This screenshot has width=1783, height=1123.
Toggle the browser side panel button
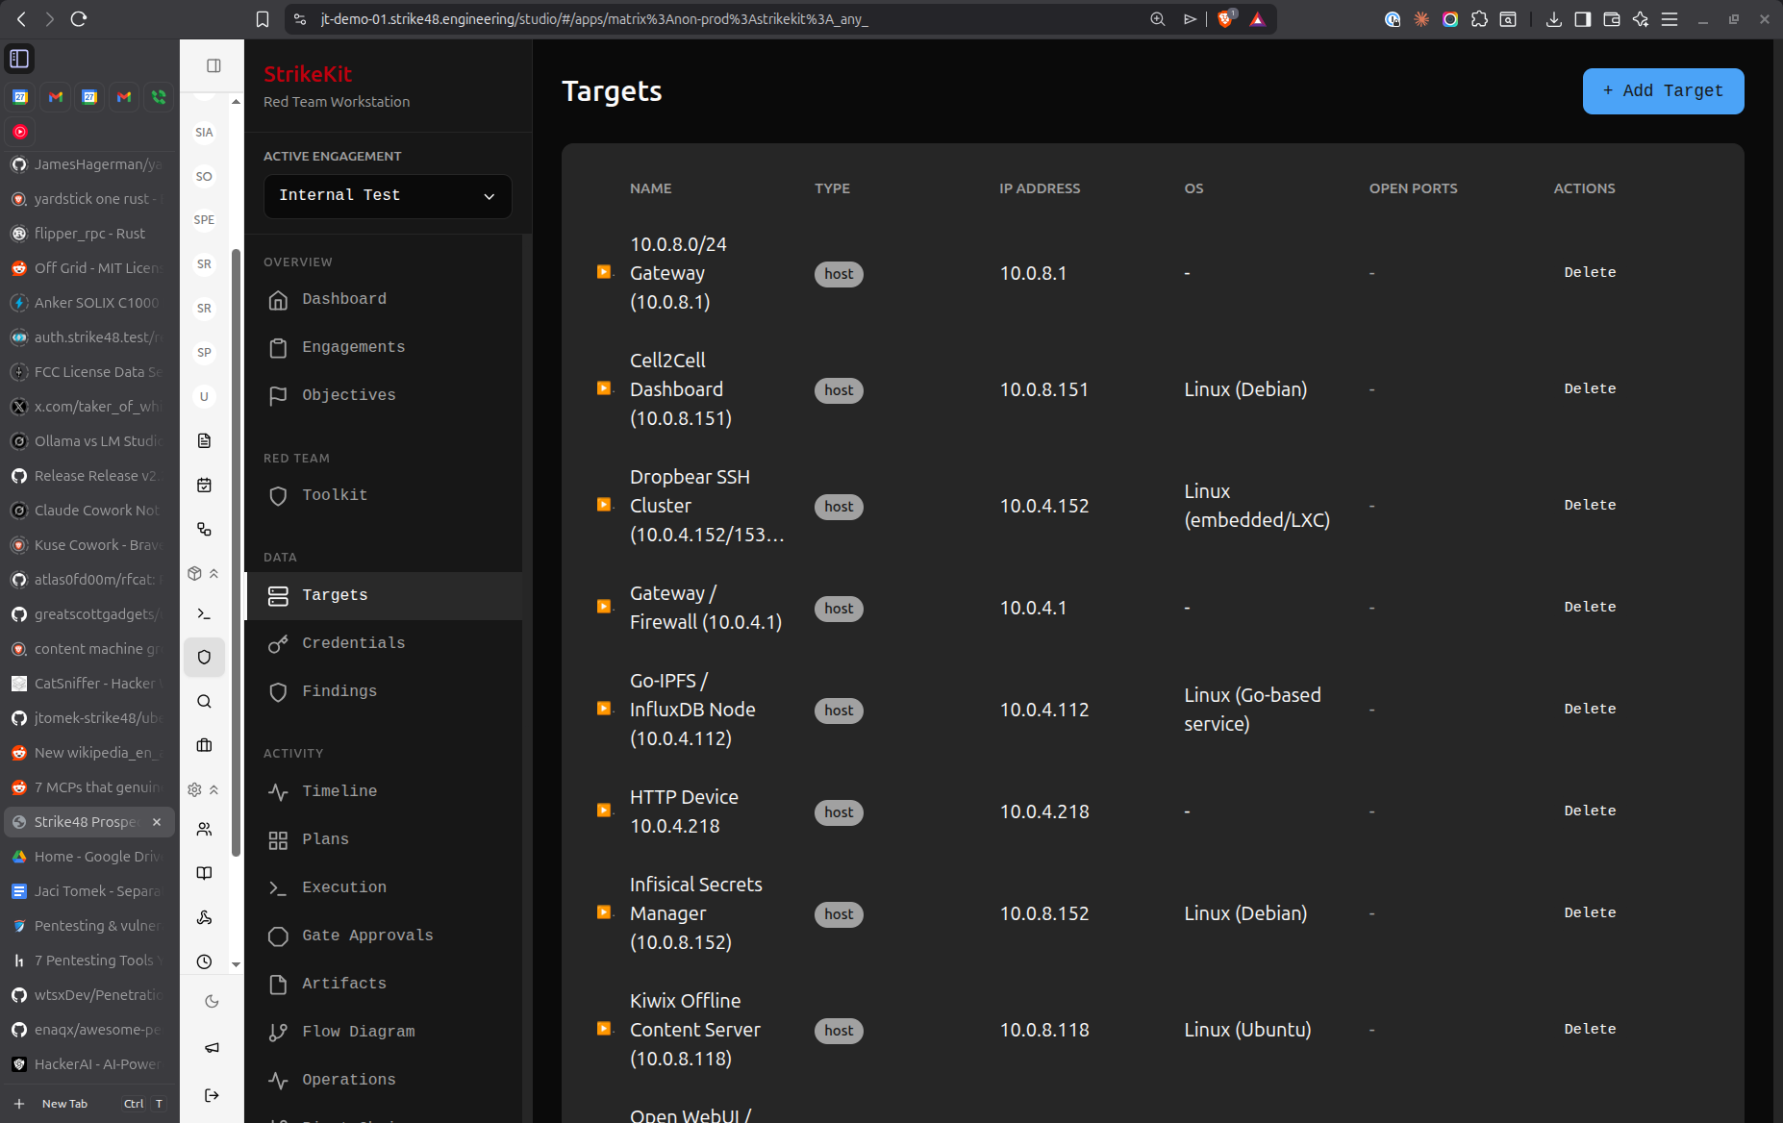pyautogui.click(x=1582, y=19)
